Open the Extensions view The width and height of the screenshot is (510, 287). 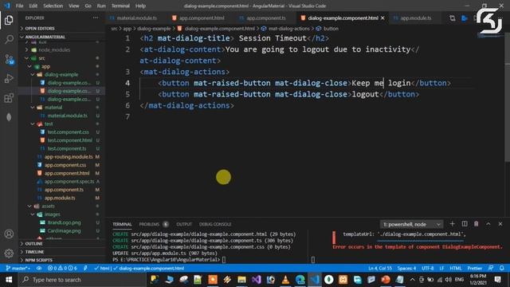(x=9, y=98)
